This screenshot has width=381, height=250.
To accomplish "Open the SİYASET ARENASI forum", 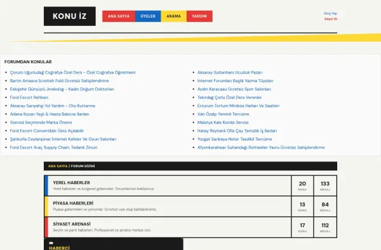I will [72, 224].
